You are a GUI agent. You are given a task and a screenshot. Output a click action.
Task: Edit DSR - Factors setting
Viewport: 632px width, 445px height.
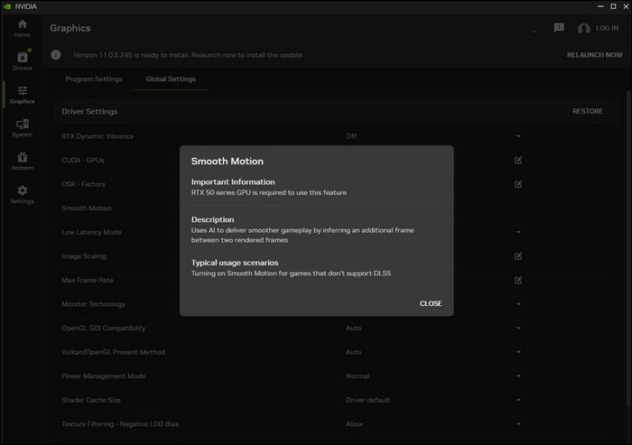point(518,184)
